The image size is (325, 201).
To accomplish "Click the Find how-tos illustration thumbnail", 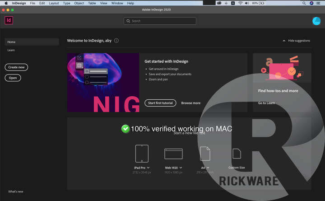I will coord(282,68).
